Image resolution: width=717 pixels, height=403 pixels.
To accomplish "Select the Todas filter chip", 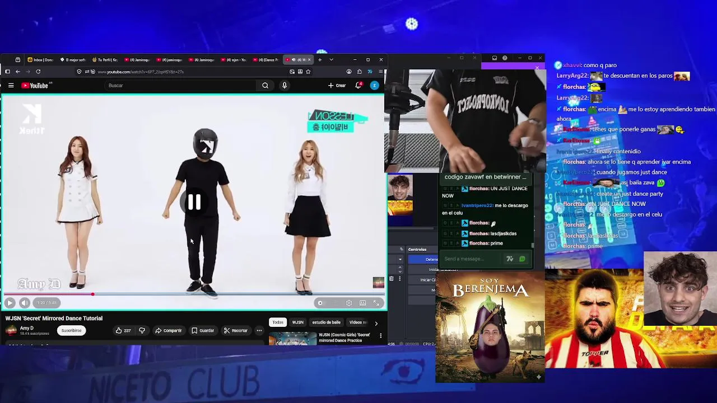I will point(278,322).
